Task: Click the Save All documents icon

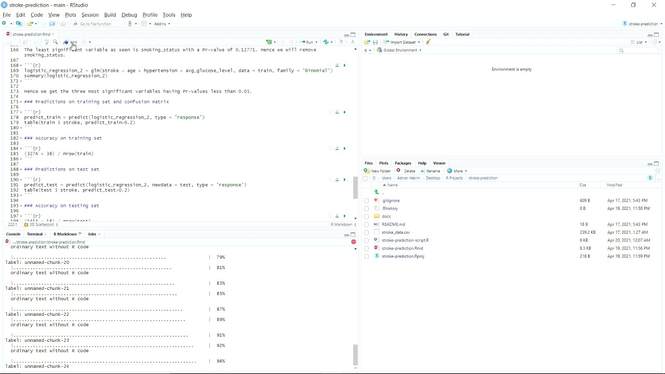Action: (52, 24)
